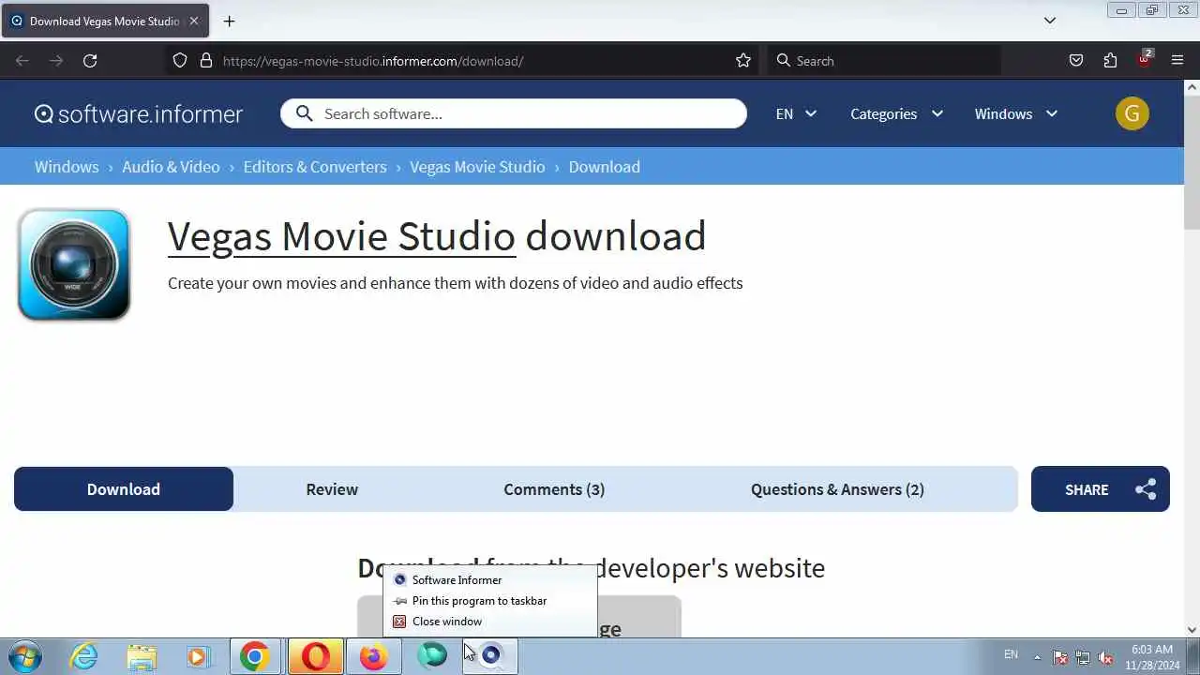Open the Firefox extensions puzzle icon
This screenshot has width=1200, height=675.
1110,61
